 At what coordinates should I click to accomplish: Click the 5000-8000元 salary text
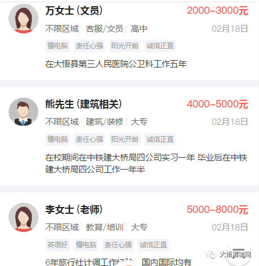(218, 209)
